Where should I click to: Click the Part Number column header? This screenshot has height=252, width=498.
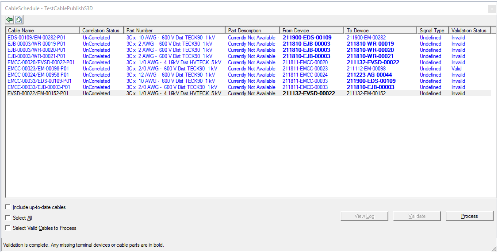pyautogui.click(x=174, y=31)
